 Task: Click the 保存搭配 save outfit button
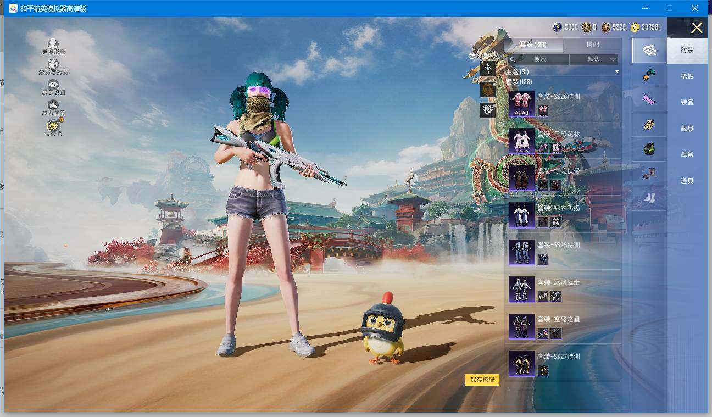pyautogui.click(x=482, y=380)
